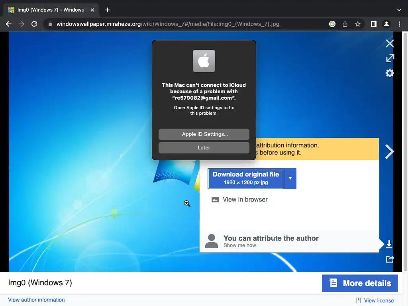Reload the page with the refresh icon

[x=34, y=24]
